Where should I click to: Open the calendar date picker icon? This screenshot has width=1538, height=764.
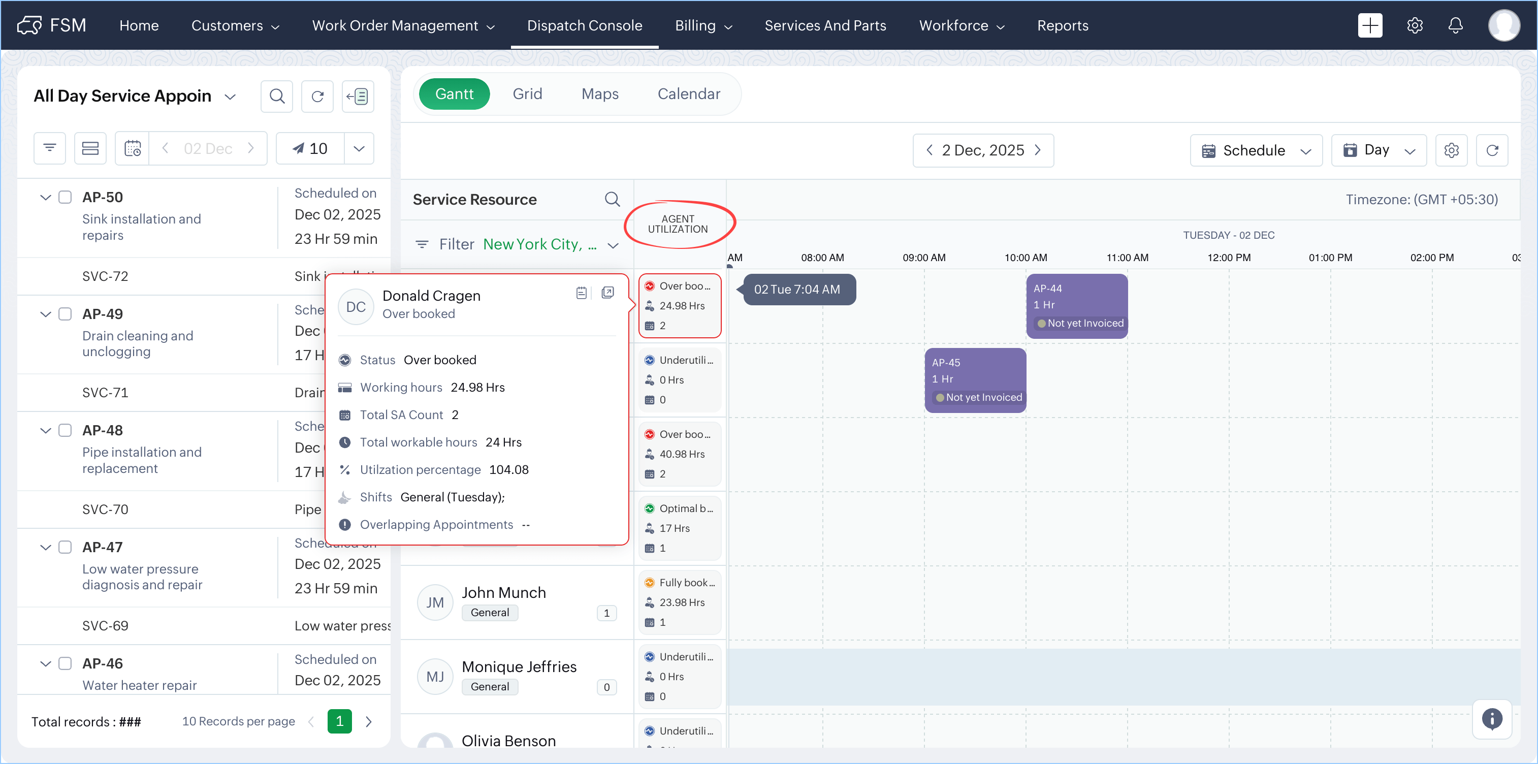132,148
